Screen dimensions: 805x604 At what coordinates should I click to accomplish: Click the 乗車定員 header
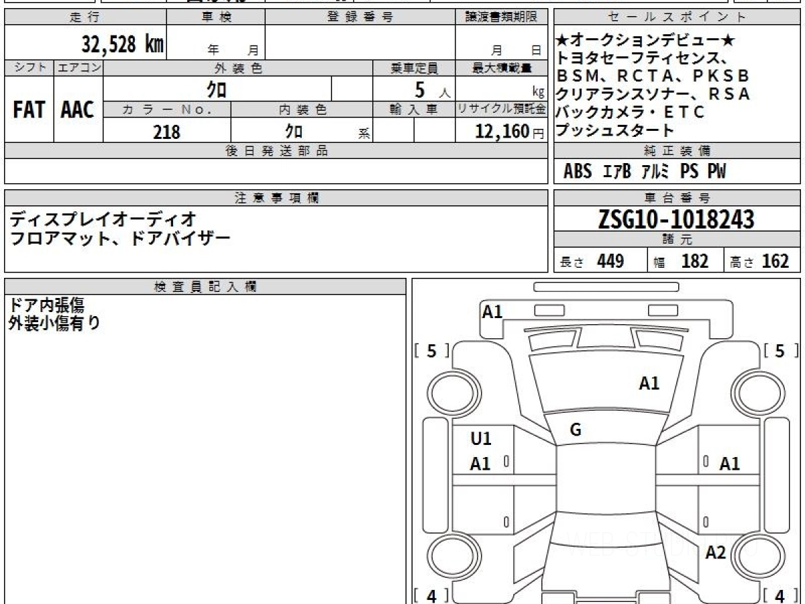[414, 68]
